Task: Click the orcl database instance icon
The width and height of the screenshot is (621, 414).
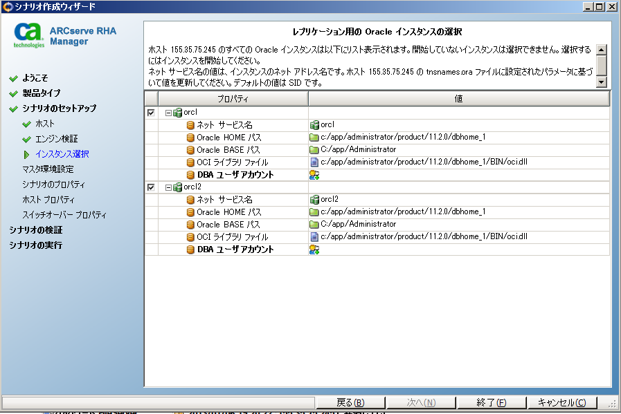Action: [x=178, y=113]
